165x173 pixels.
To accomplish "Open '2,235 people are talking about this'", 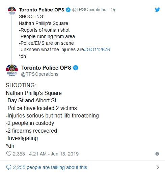I will [x=50, y=167].
